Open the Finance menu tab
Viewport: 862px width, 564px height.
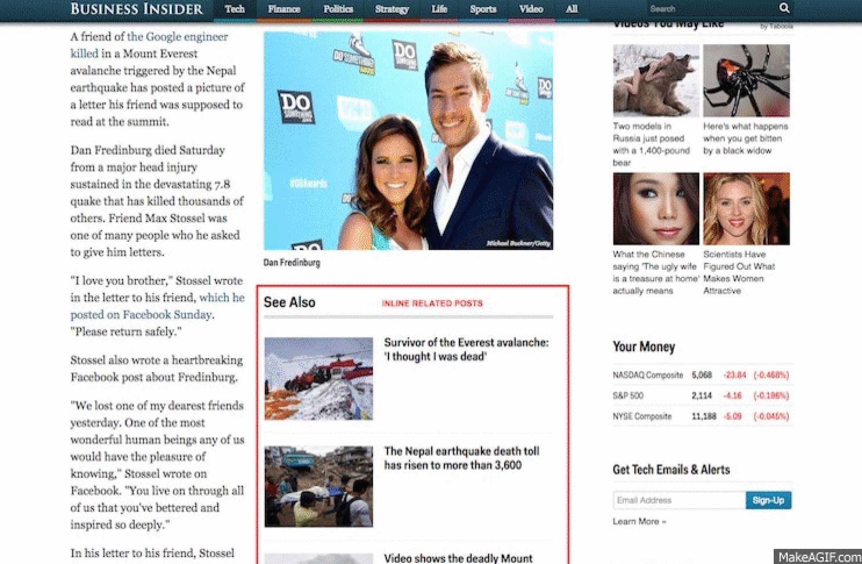pos(283,9)
